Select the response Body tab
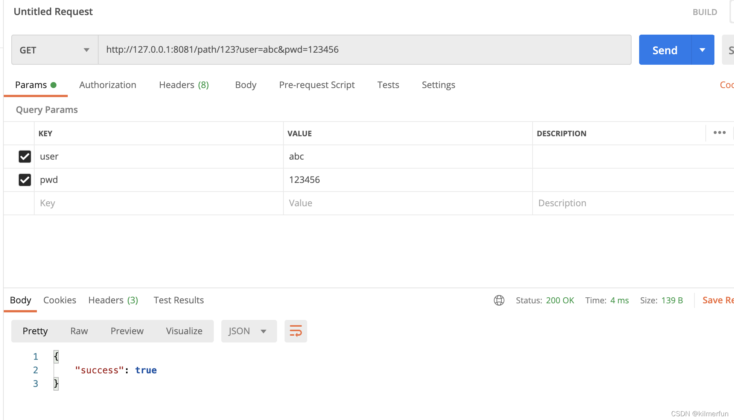The height and width of the screenshot is (420, 734). coord(20,300)
